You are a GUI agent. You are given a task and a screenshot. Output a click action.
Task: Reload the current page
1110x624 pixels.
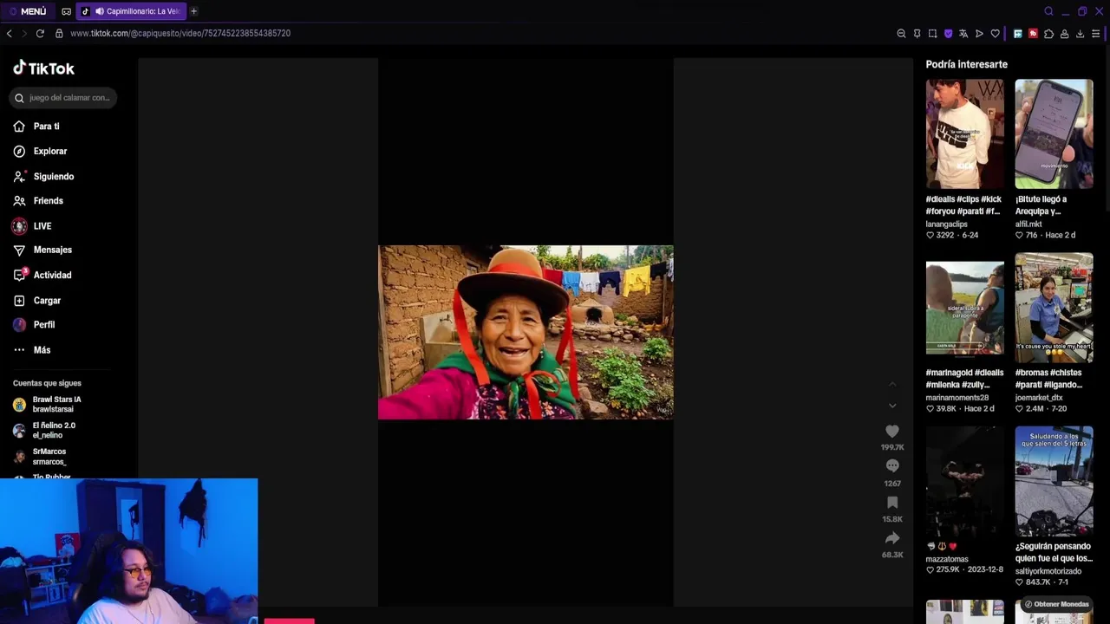click(40, 33)
